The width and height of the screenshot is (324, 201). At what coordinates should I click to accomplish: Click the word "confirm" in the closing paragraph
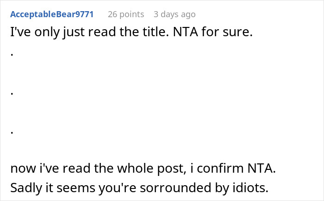click(220, 168)
